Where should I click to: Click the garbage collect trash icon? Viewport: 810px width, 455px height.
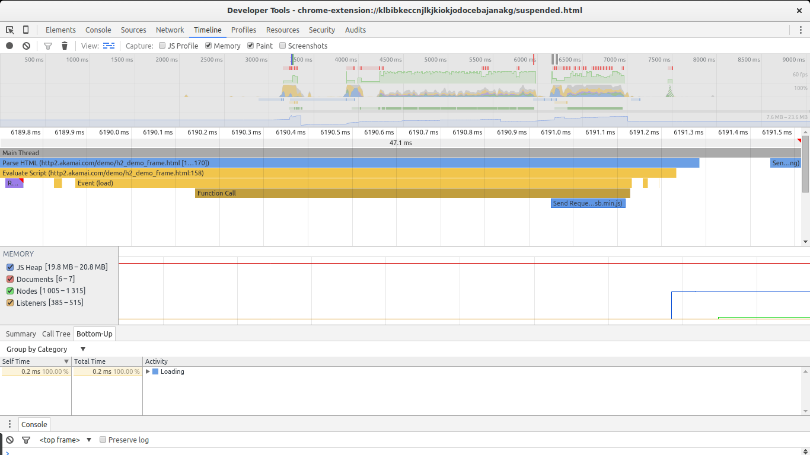click(x=65, y=46)
